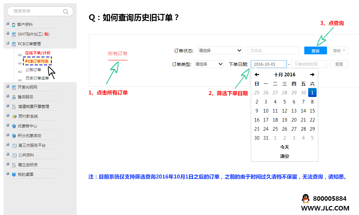Click the QQ penguin icon
359x215 pixels.
(x=305, y=199)
